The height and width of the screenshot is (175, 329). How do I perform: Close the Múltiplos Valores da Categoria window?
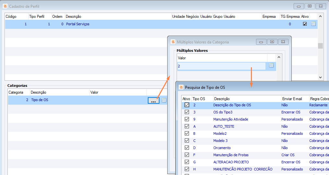(283, 42)
